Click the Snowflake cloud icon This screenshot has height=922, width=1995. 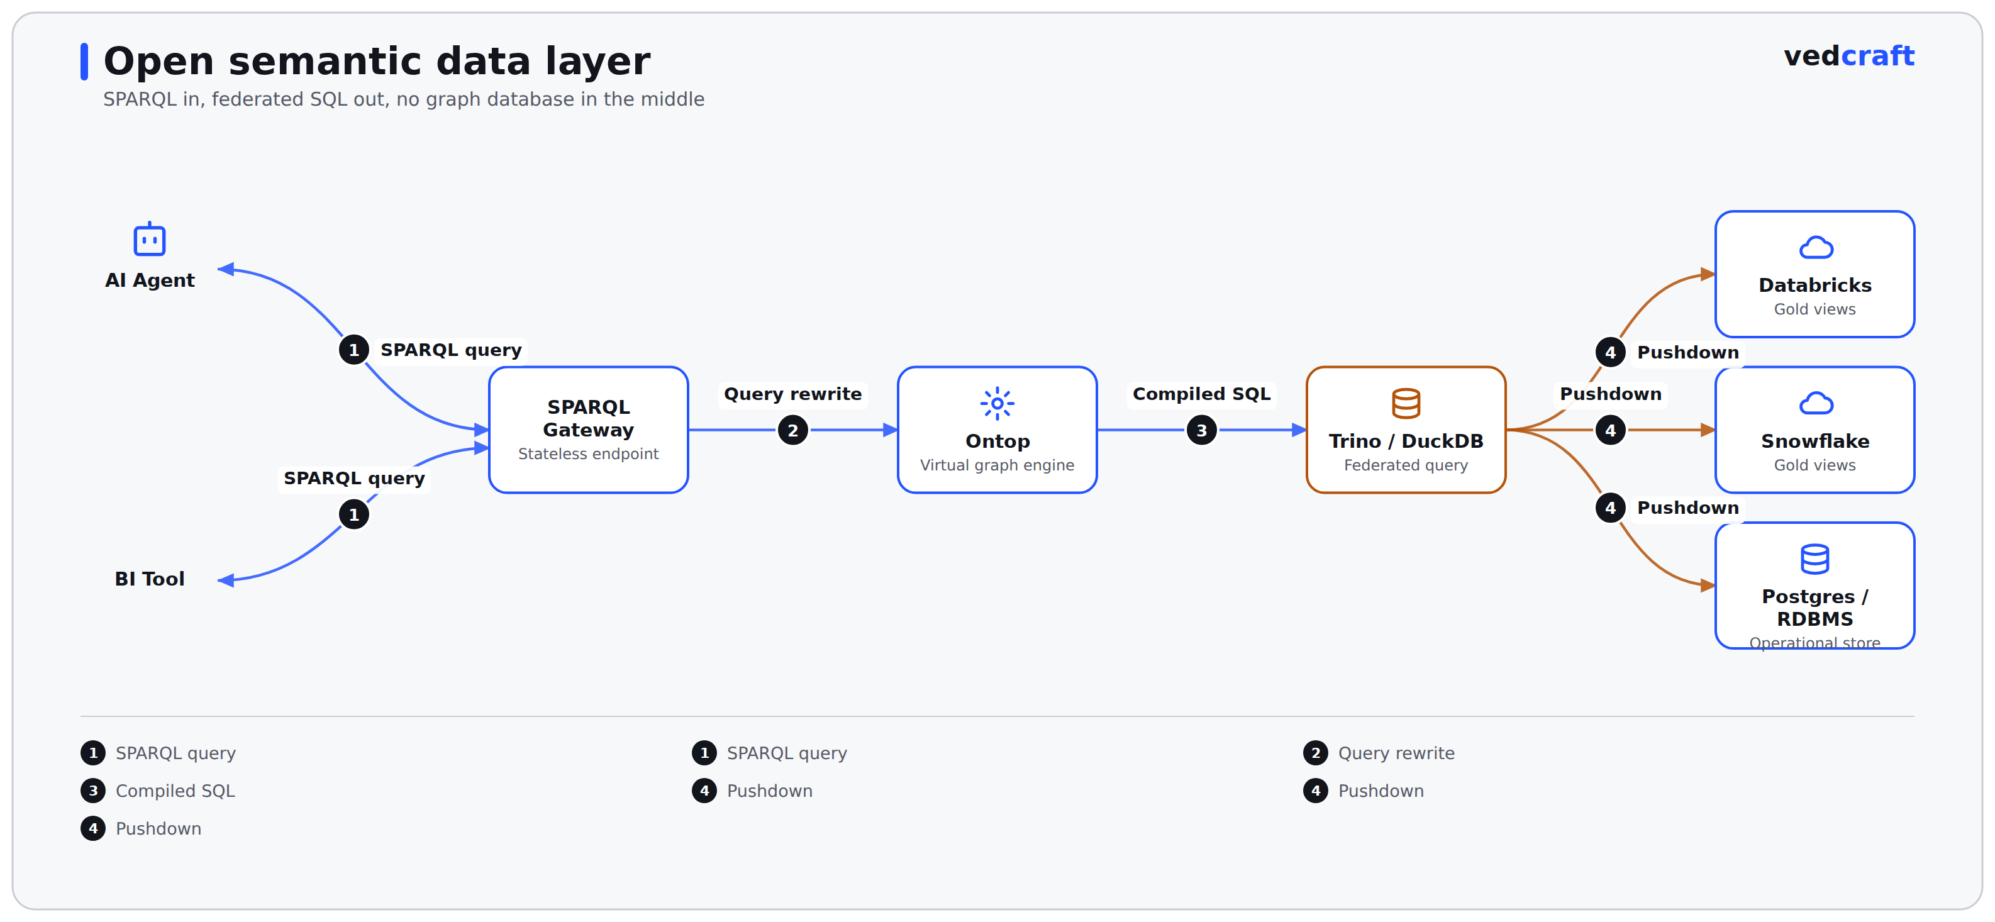click(1815, 403)
